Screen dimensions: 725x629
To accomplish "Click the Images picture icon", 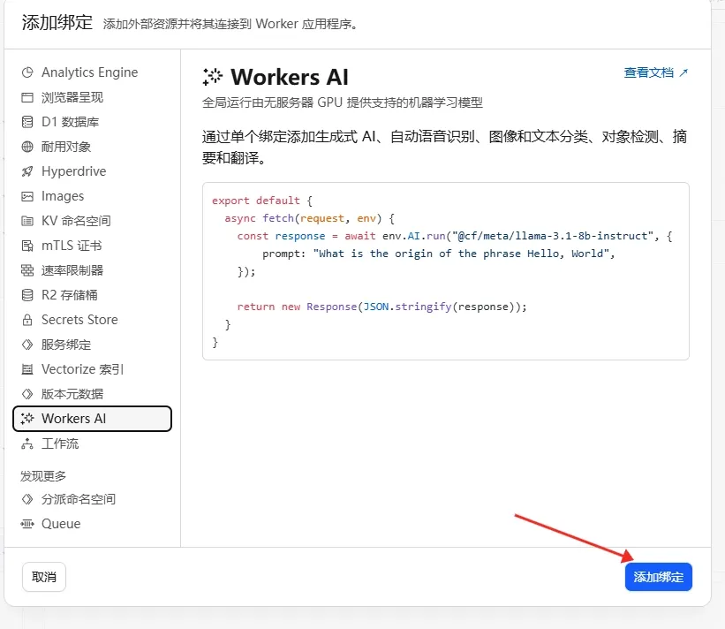I will pyautogui.click(x=27, y=196).
